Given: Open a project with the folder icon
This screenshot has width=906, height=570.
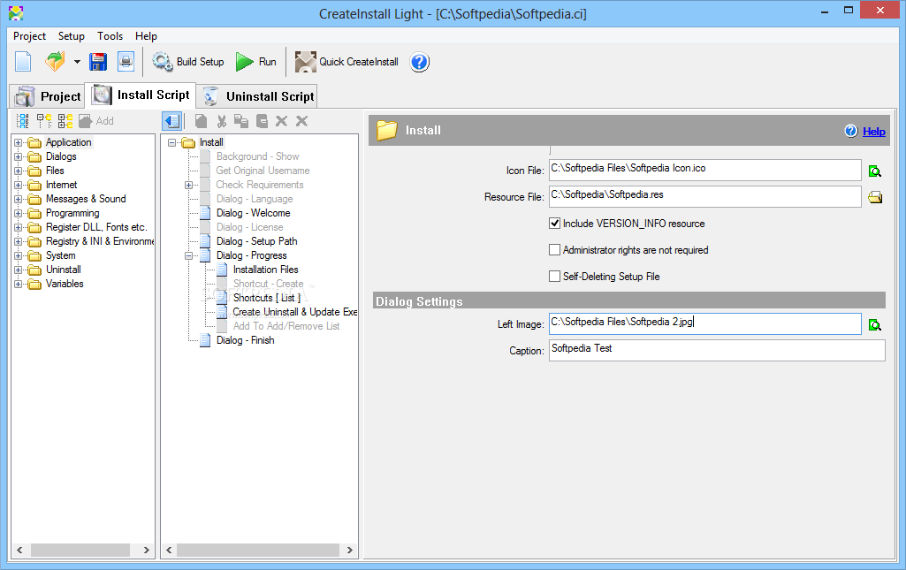Looking at the screenshot, I should click(56, 62).
